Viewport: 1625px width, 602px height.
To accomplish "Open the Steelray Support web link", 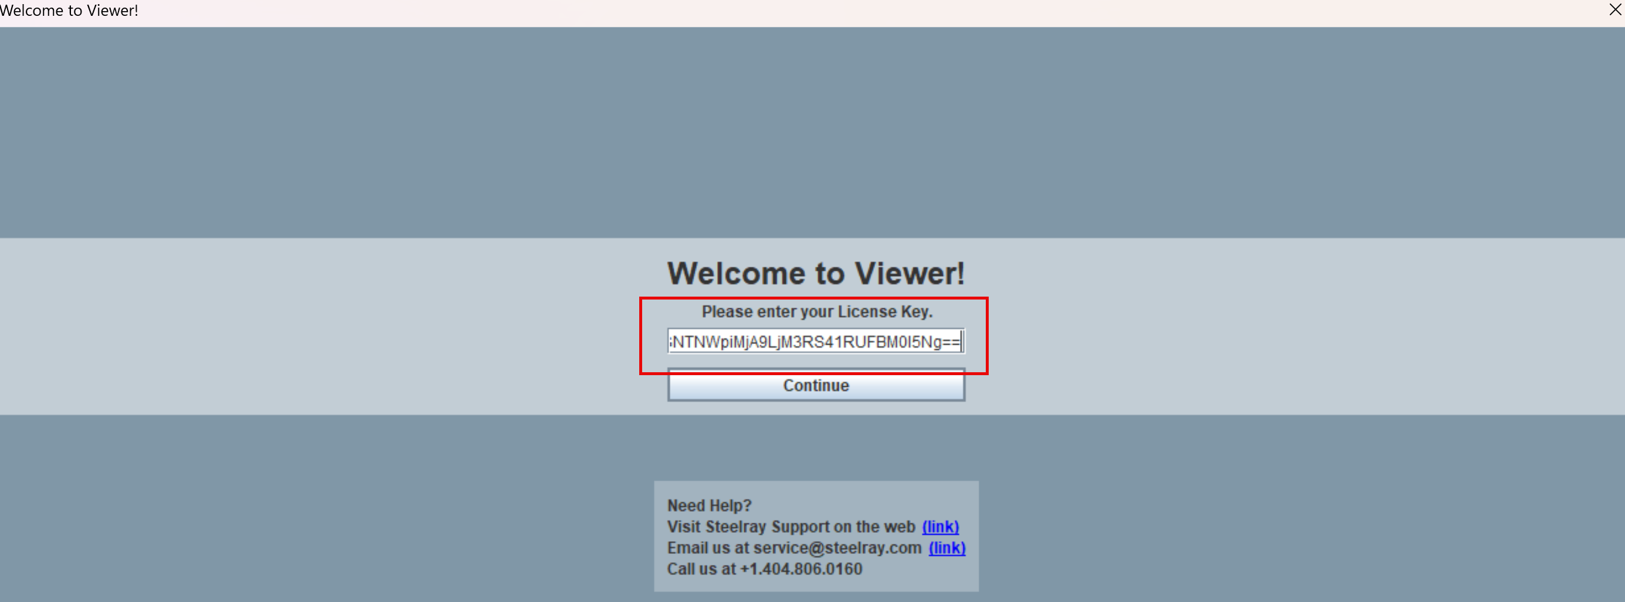I will coord(940,526).
